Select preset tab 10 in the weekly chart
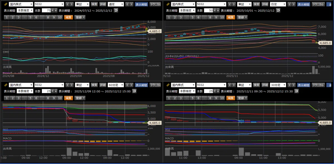 60,17
